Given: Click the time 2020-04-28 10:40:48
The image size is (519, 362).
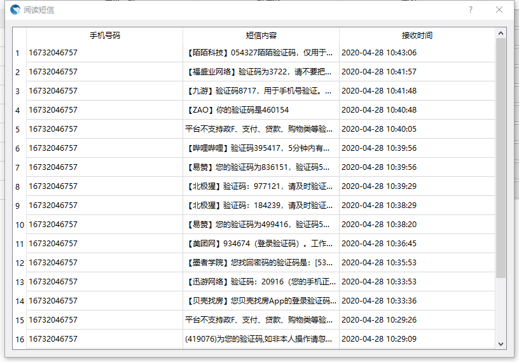Looking at the screenshot, I should click(x=379, y=110).
